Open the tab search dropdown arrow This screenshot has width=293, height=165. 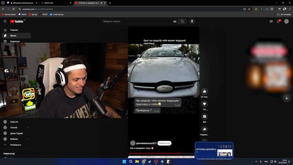click(x=3, y=3)
